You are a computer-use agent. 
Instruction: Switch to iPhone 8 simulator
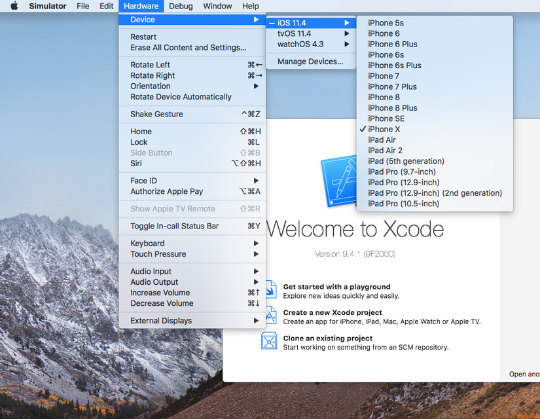(x=435, y=98)
